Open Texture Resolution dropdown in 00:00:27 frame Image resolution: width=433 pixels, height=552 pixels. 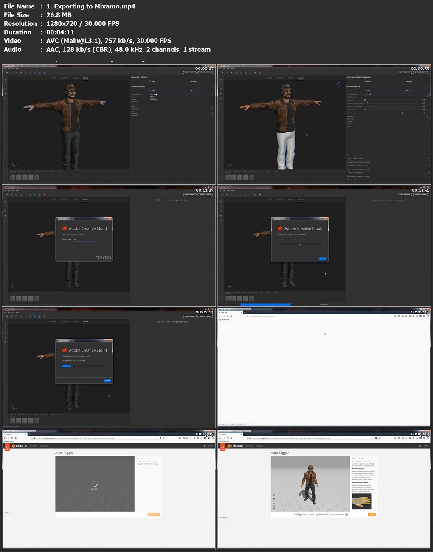(181, 94)
